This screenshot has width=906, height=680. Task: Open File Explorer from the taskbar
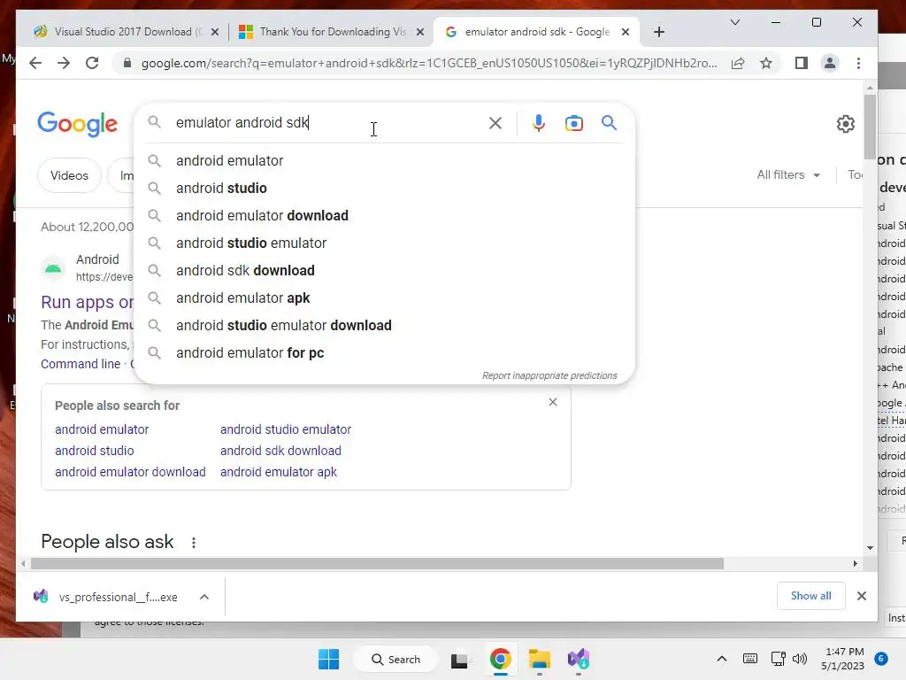539,659
